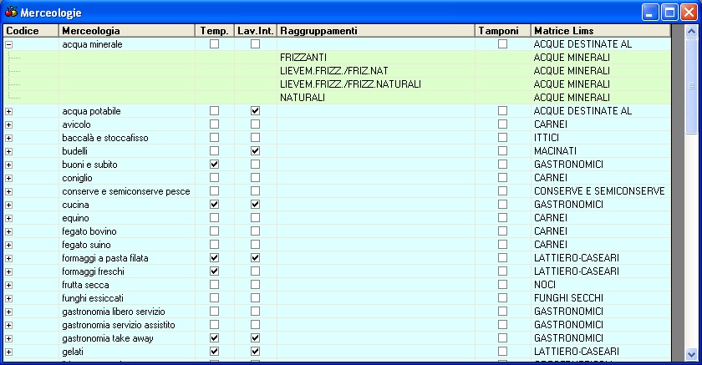Expand the gelati row
This screenshot has height=365, width=702.
[x=9, y=352]
